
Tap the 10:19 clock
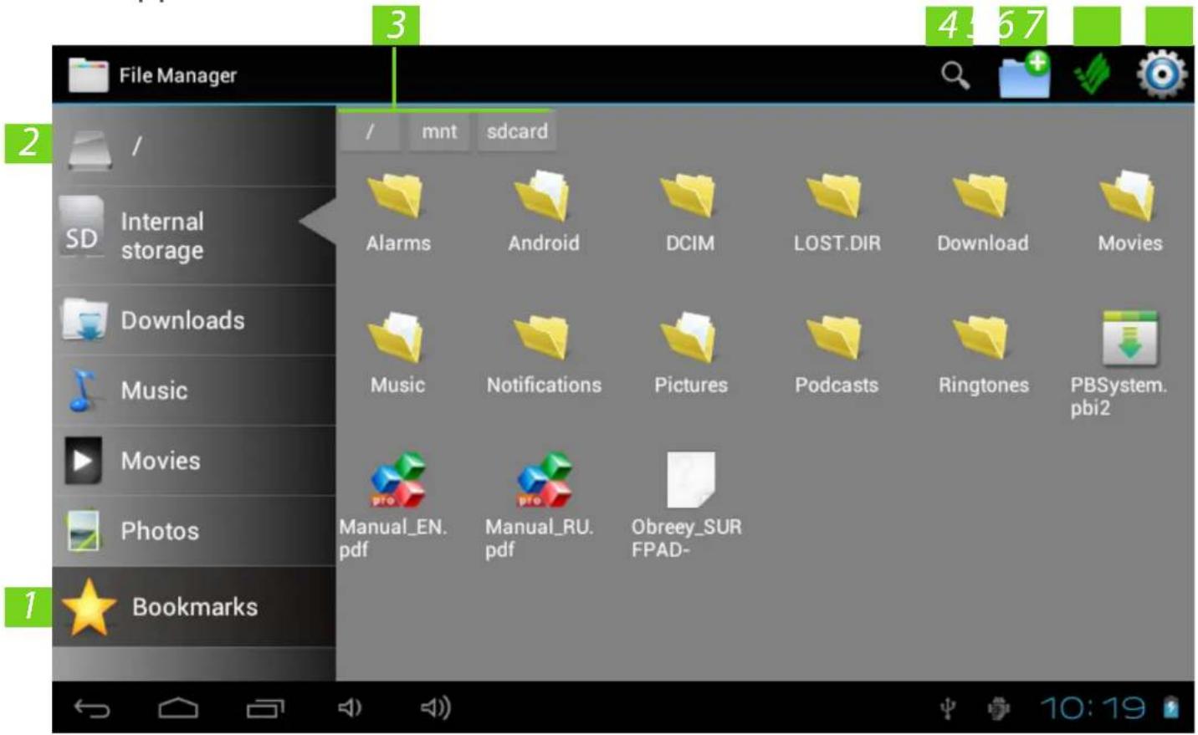tap(1093, 708)
